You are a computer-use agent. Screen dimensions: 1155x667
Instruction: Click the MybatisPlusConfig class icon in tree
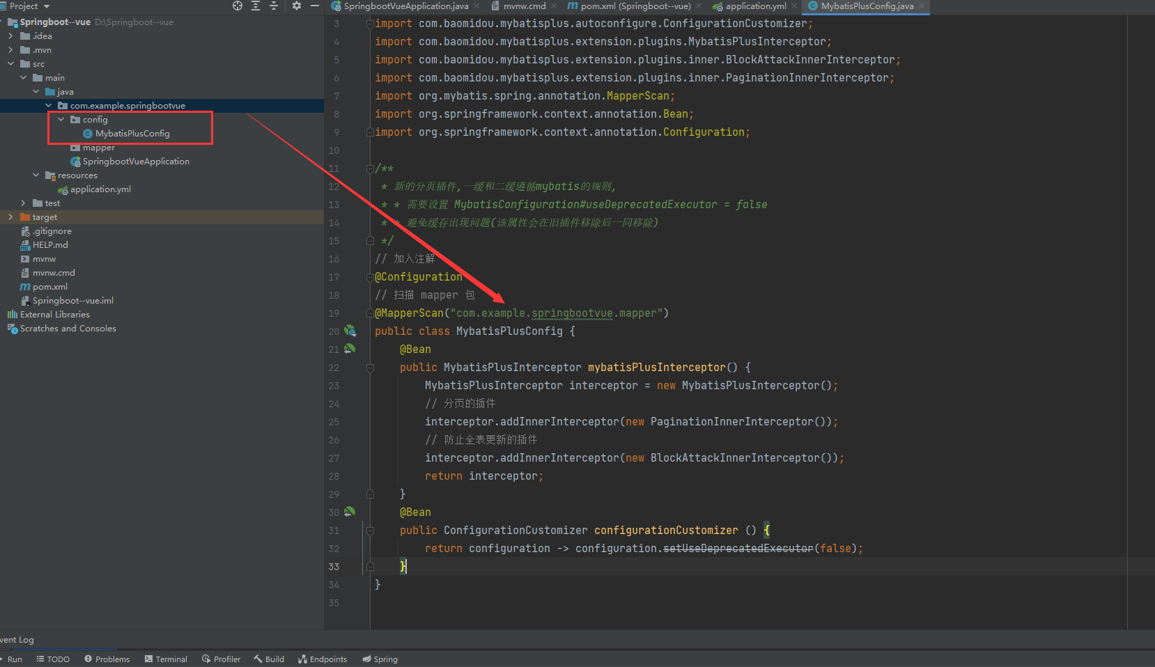click(x=88, y=134)
